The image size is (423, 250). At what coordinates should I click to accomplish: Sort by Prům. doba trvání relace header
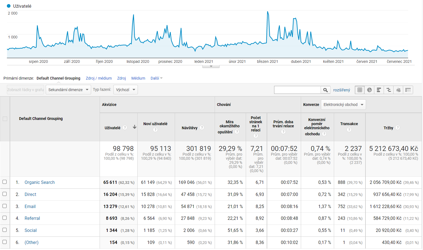tap(283, 124)
